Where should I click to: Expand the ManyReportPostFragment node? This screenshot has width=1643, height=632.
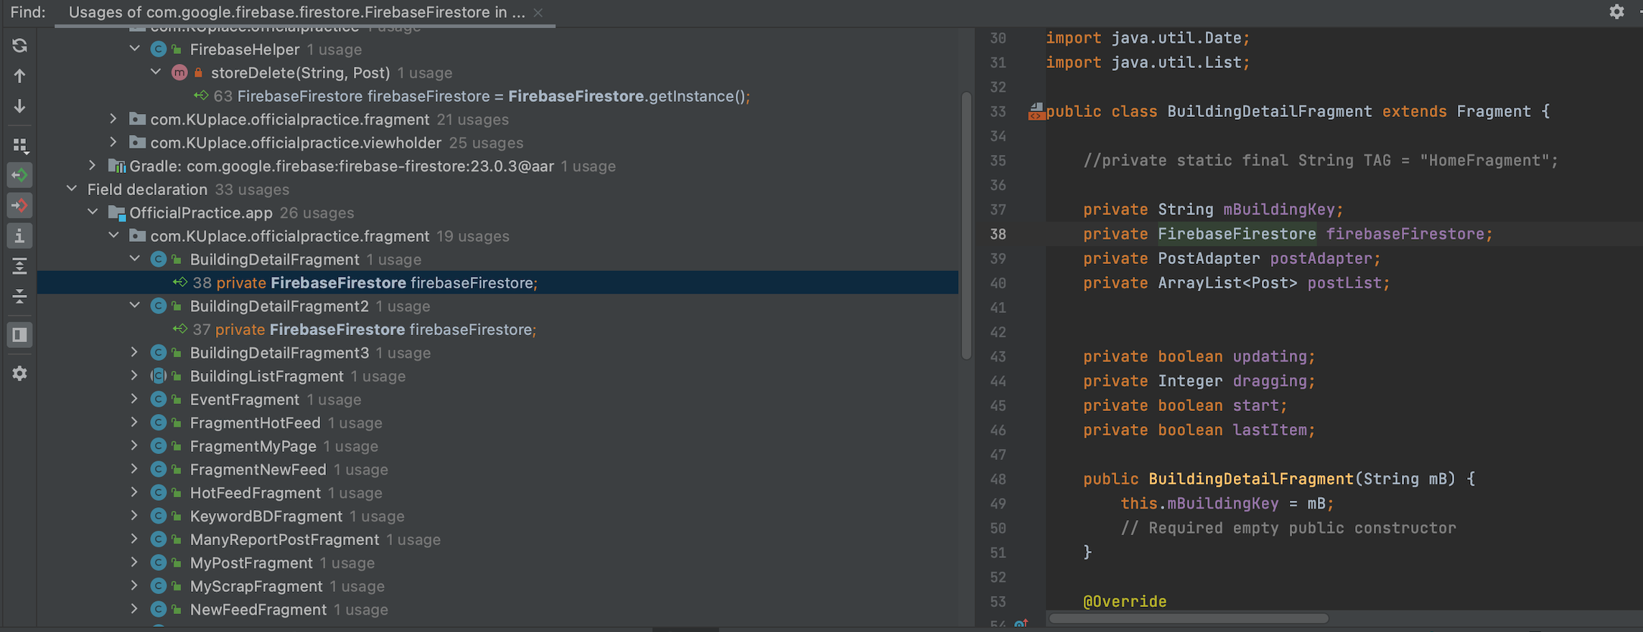click(x=135, y=539)
